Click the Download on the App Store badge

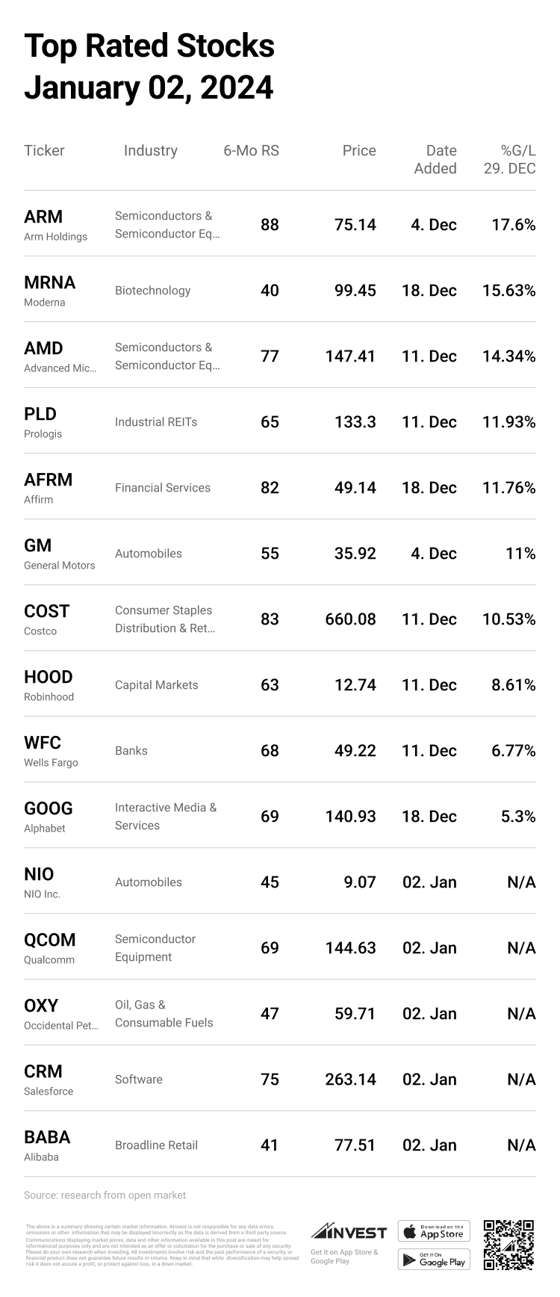[434, 1231]
